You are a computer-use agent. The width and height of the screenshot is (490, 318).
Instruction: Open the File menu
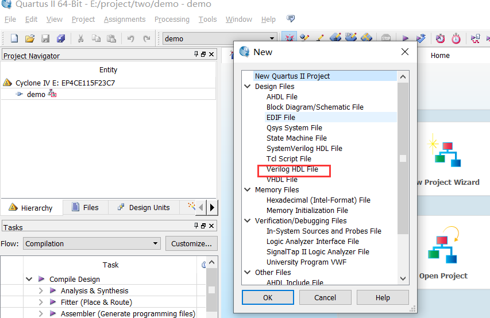click(10, 20)
